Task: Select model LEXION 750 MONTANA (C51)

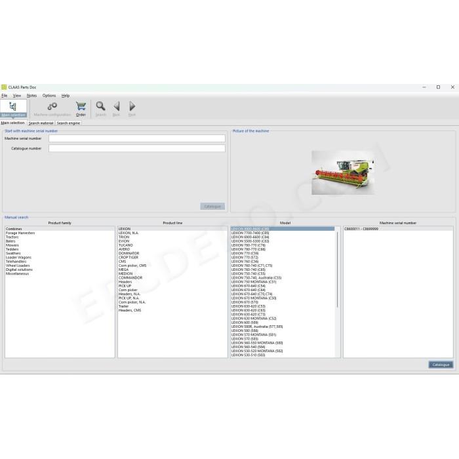Action: coord(283,282)
